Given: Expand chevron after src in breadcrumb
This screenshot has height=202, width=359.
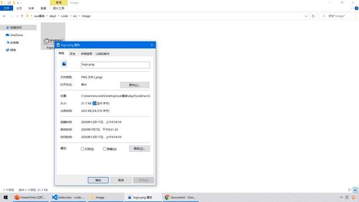Looking at the screenshot, I should pos(80,16).
